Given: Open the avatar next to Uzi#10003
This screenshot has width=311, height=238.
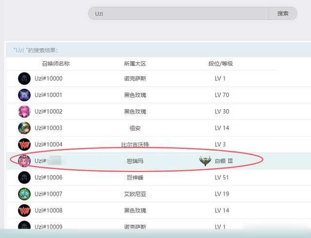Looking at the screenshot, I should click(x=24, y=128).
